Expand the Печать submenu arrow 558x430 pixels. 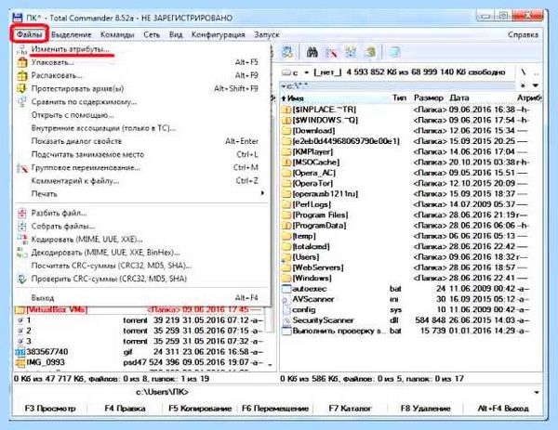(x=262, y=193)
